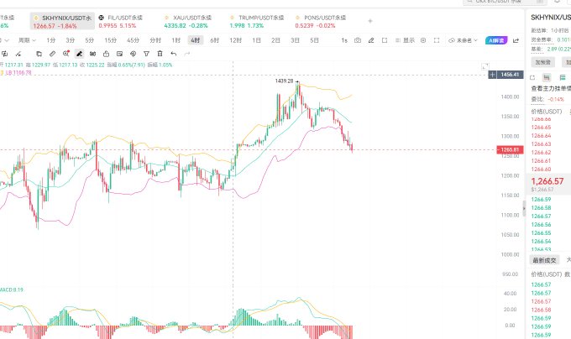
Task: Add a new symbol tab with plus icon
Action: point(370,21)
